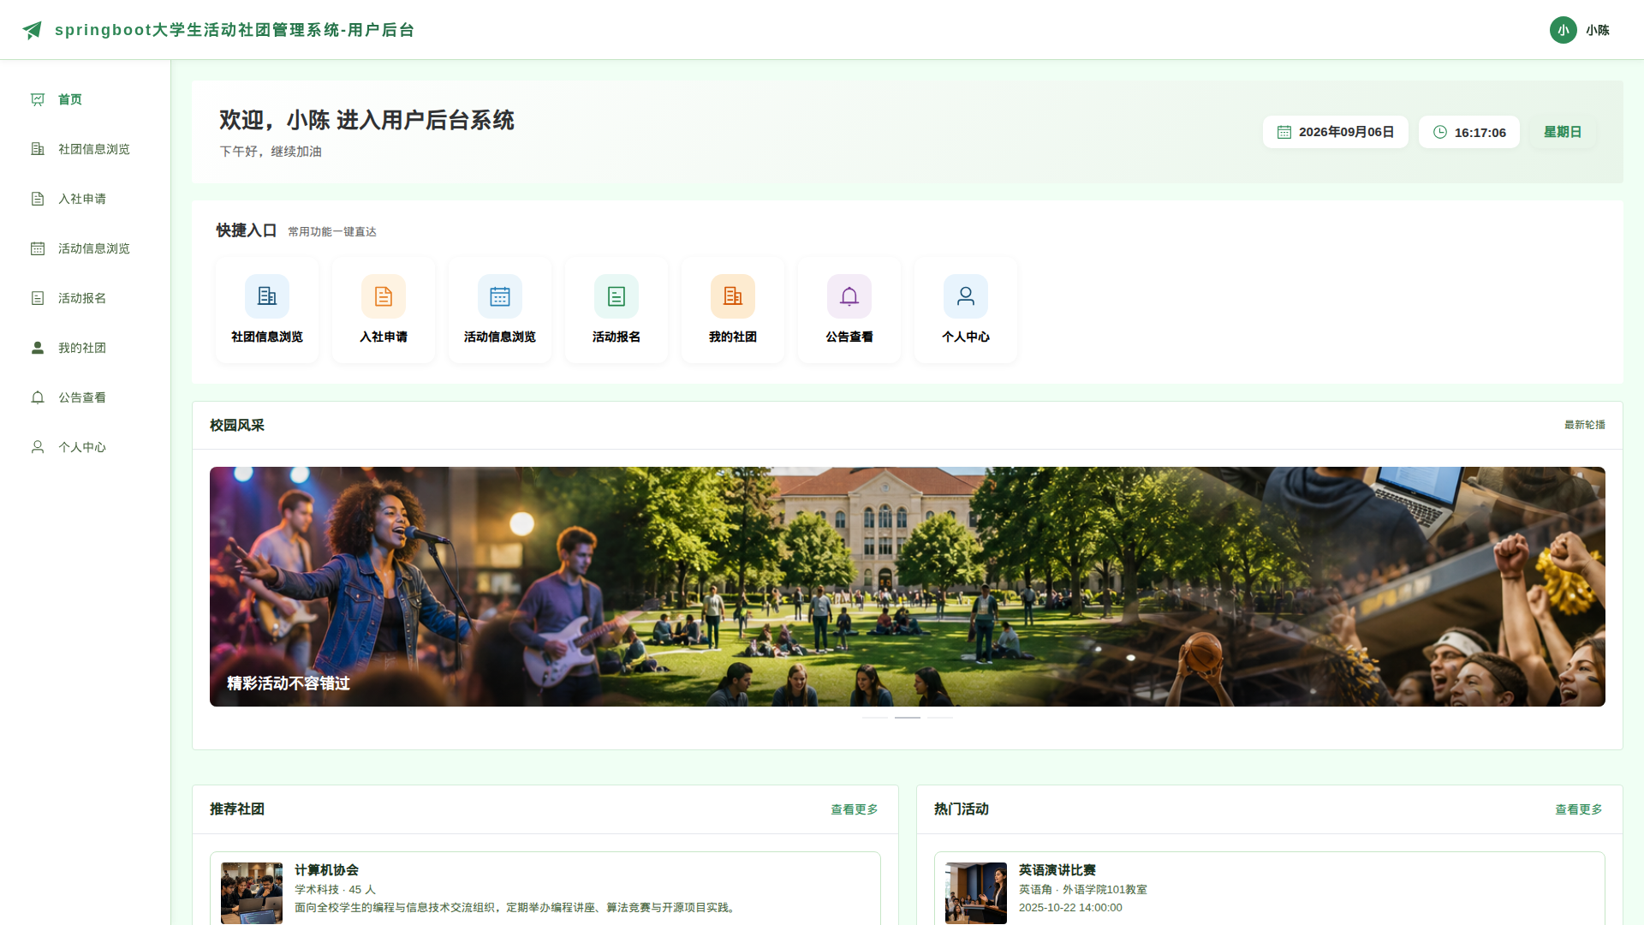Screen dimensions: 1644x925
Task: Click the 个人中心 sidebar user icon
Action: pyautogui.click(x=38, y=447)
